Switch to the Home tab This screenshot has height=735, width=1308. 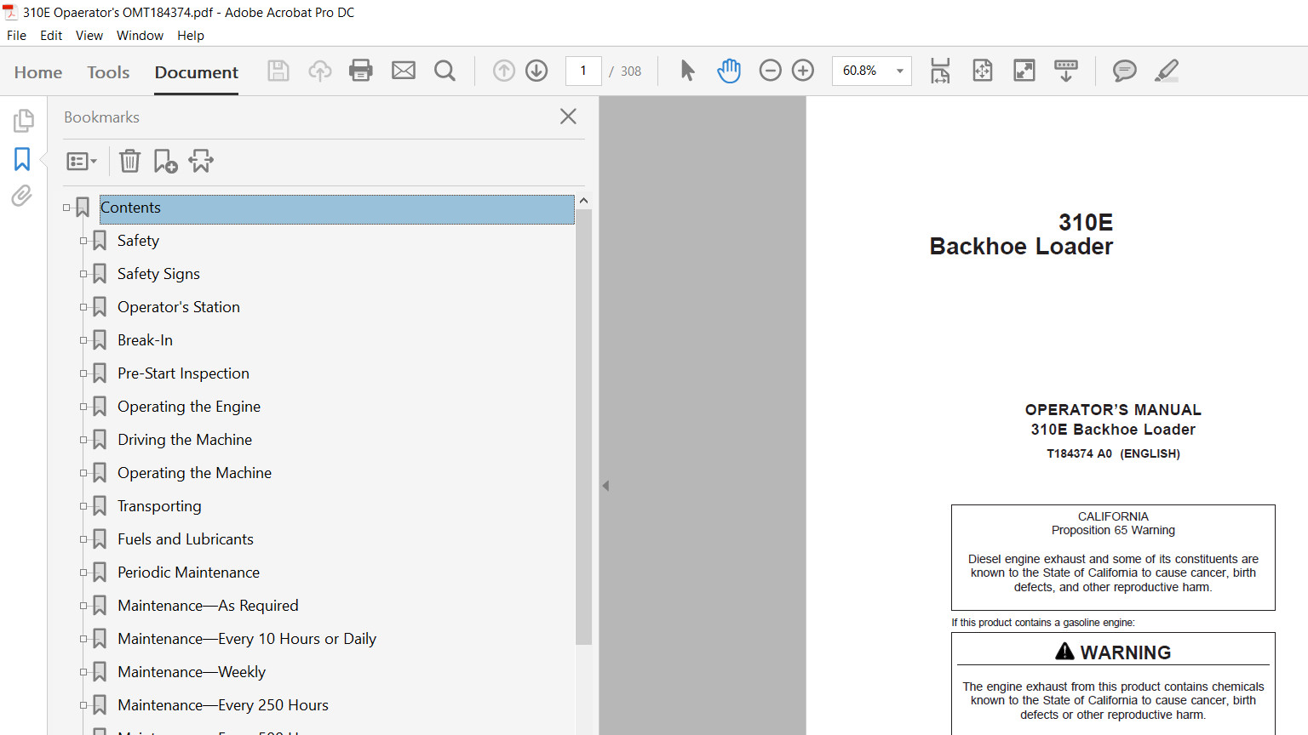click(x=38, y=72)
